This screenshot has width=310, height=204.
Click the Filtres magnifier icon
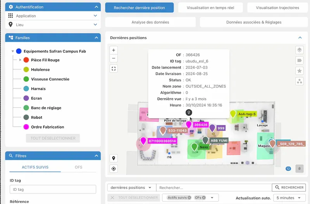[11, 156]
